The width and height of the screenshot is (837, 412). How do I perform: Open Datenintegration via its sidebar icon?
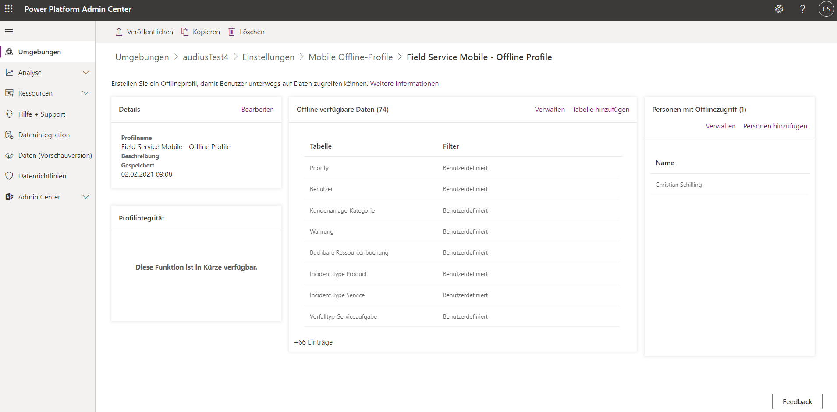coord(10,135)
